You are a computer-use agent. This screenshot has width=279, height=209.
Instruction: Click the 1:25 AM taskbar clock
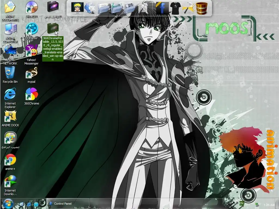269,205
